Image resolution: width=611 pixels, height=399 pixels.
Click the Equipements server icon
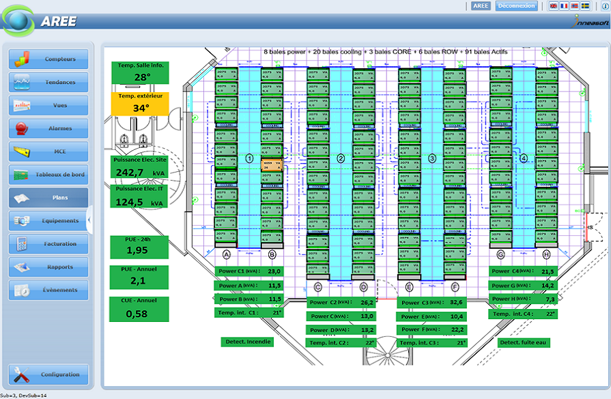pos(22,221)
